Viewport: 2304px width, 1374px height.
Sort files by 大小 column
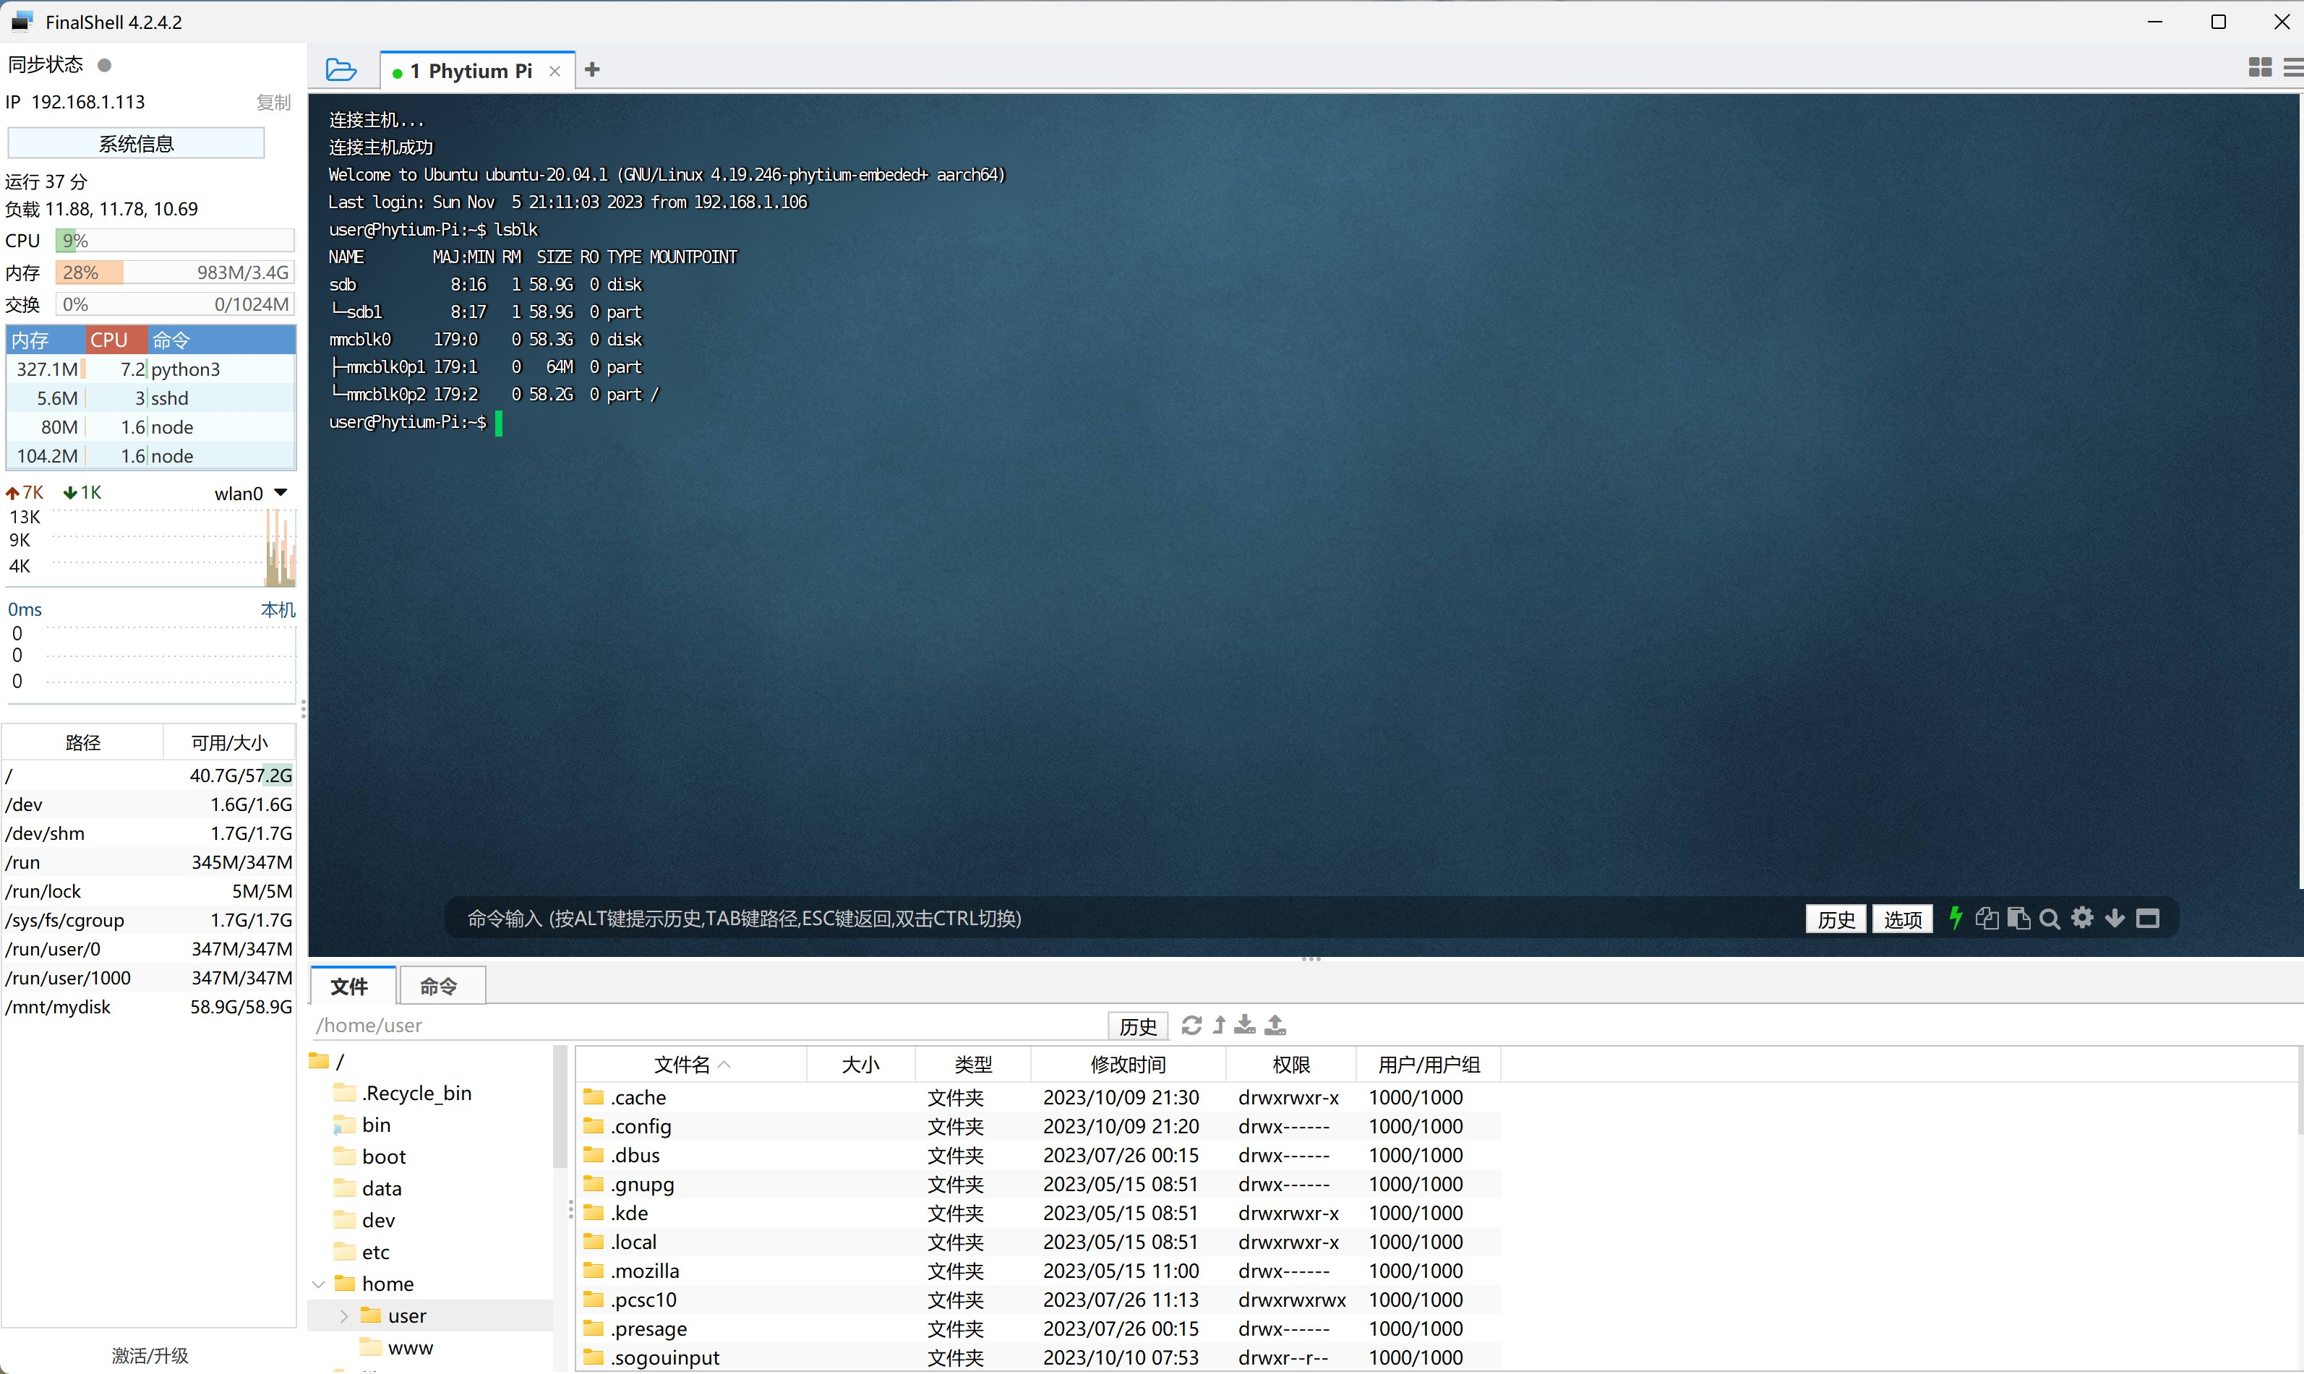point(860,1065)
